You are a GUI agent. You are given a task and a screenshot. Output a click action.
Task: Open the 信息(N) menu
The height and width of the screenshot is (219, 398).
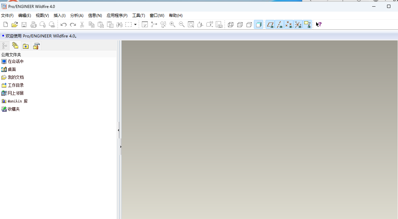95,16
